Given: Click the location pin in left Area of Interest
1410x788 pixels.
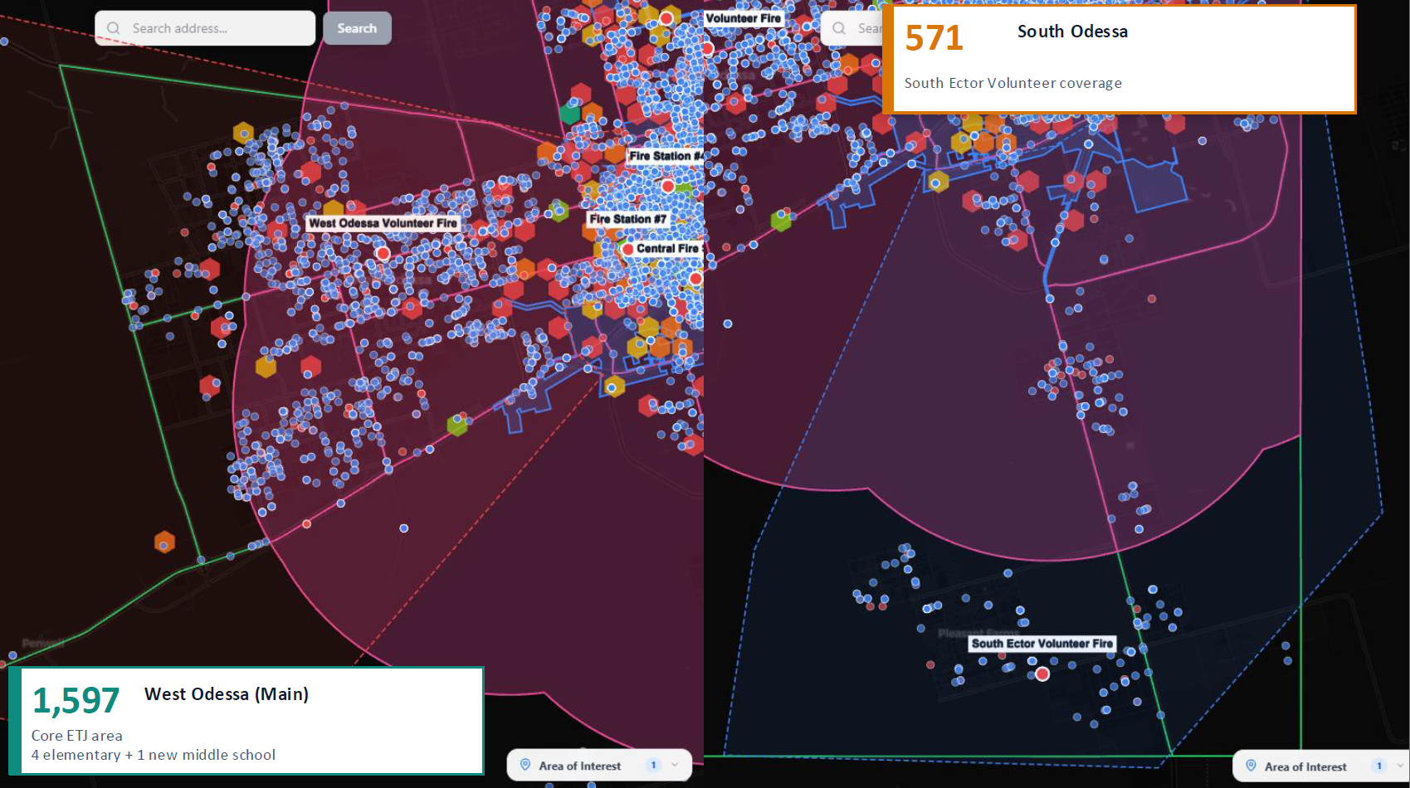Looking at the screenshot, I should (525, 765).
